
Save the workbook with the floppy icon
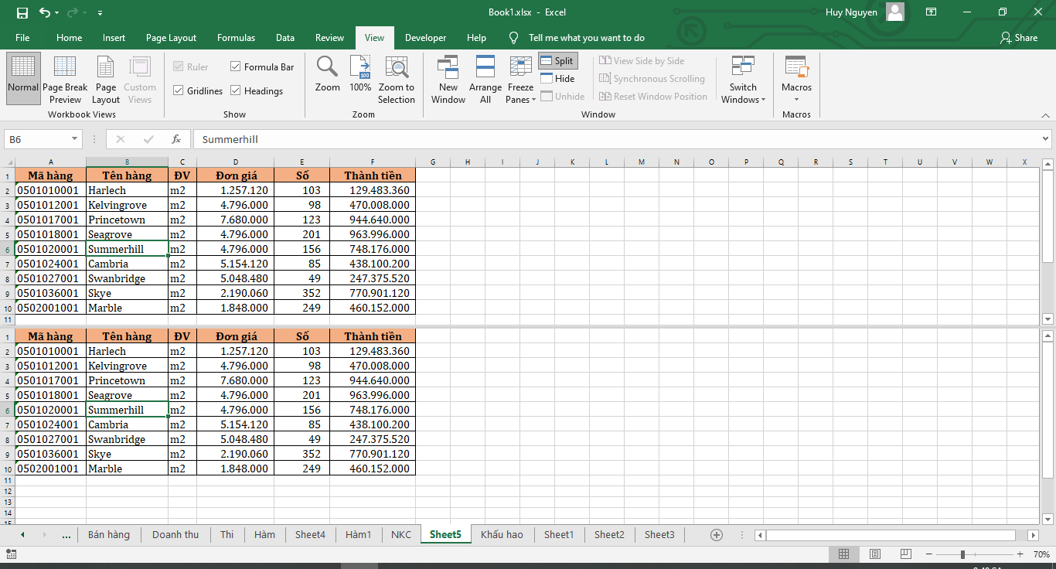[22, 13]
